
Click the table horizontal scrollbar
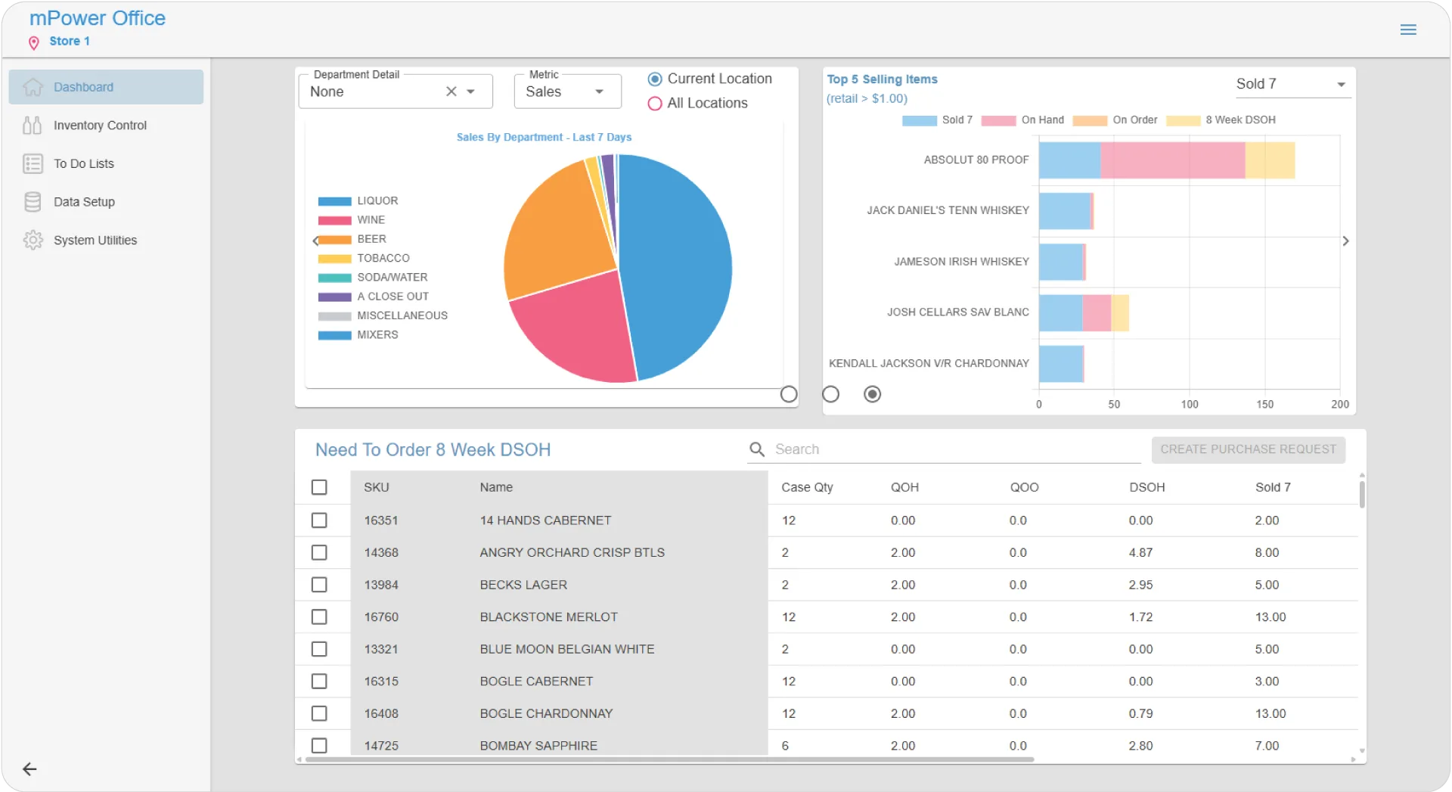[669, 759]
